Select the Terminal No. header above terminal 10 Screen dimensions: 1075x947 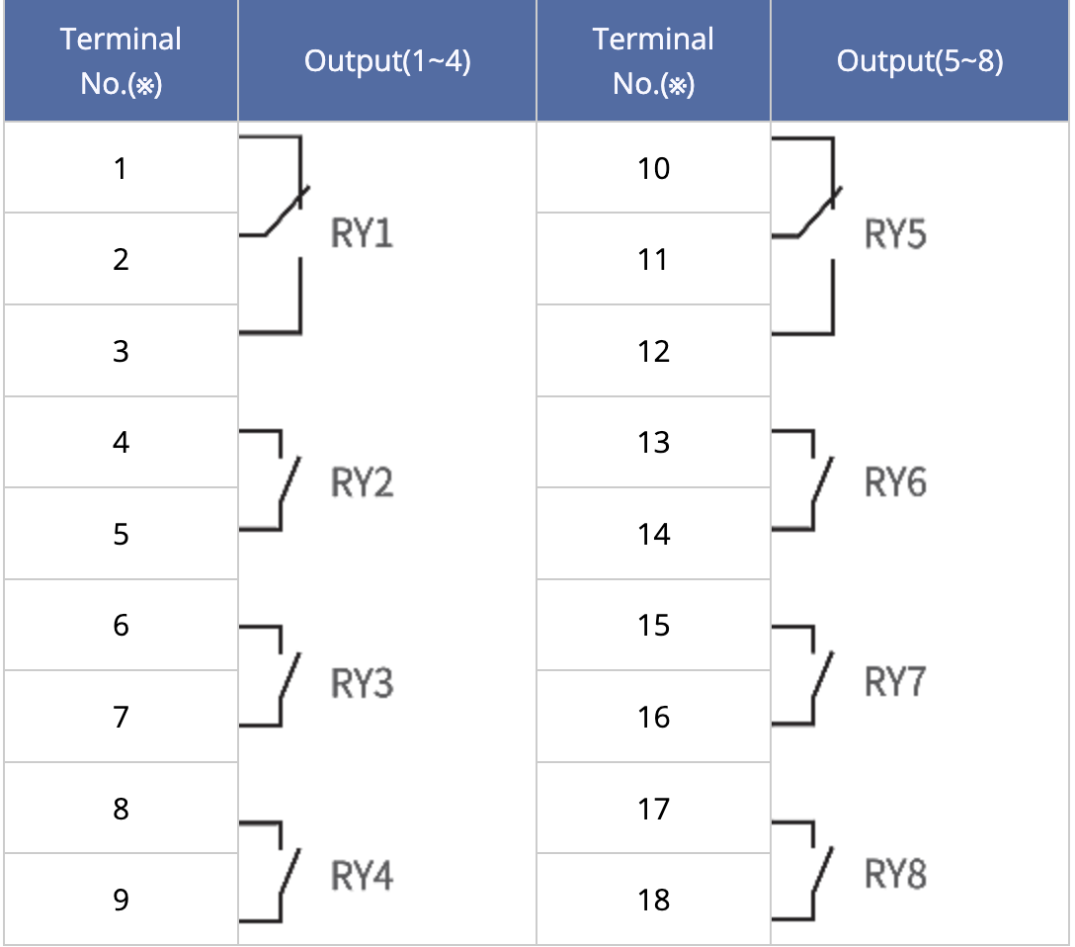(653, 61)
